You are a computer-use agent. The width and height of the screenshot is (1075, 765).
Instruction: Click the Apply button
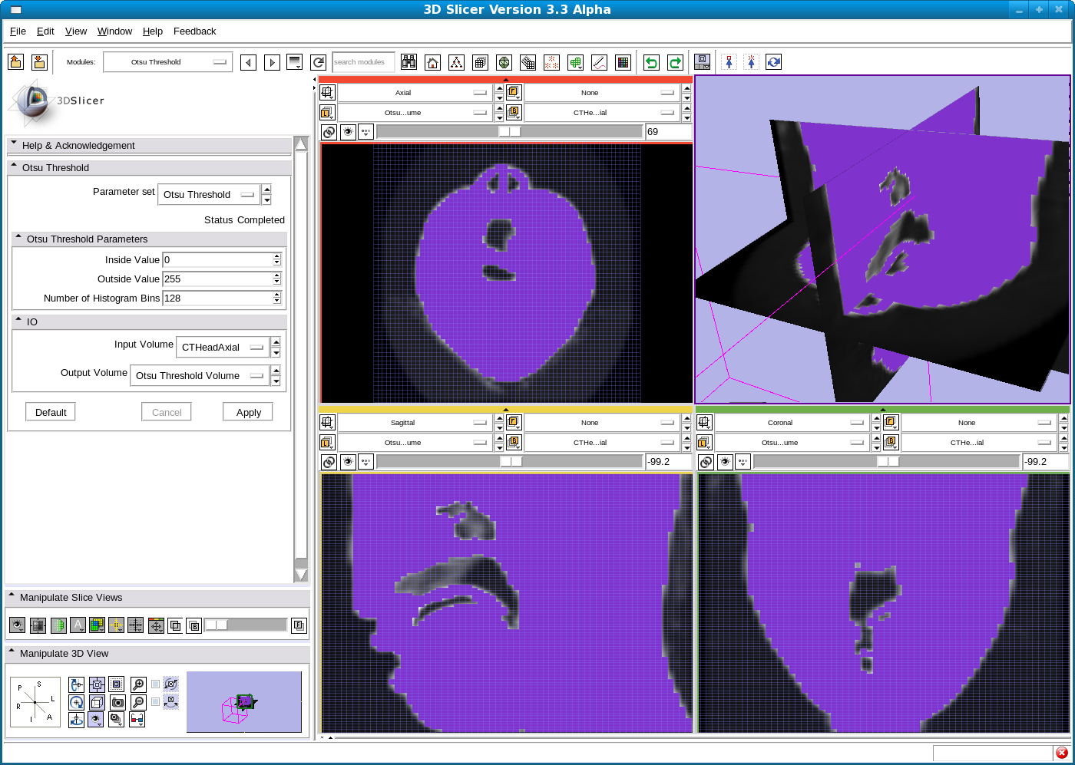pyautogui.click(x=248, y=413)
